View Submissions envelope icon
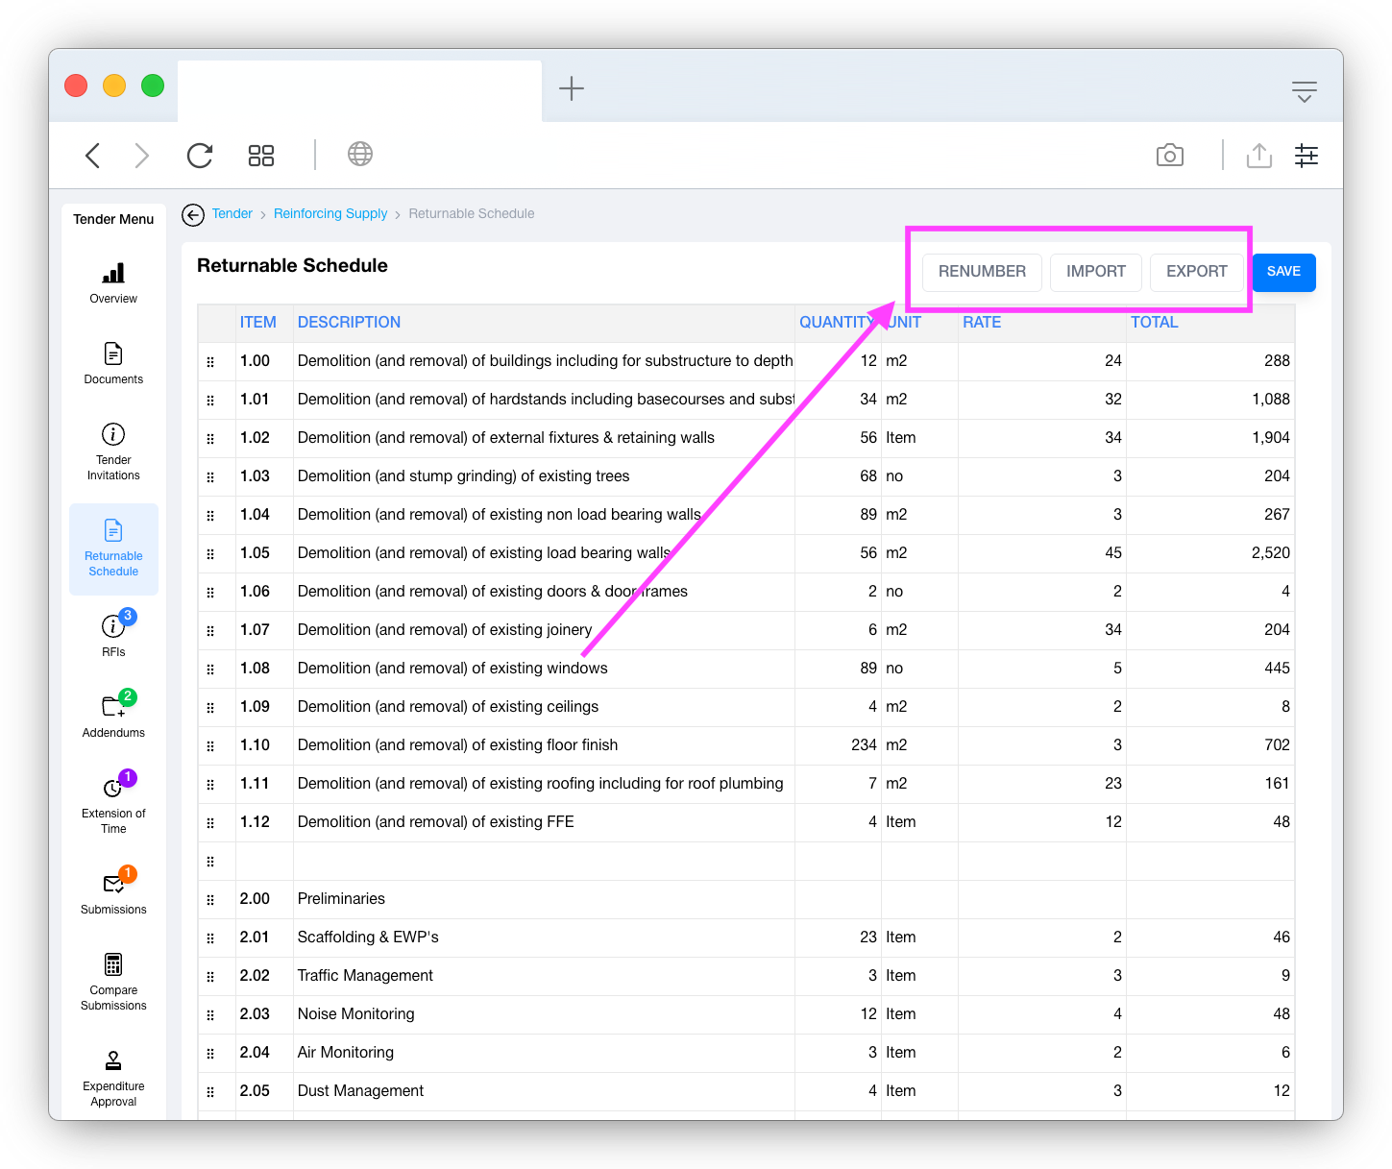Viewport: 1392px width, 1169px height. coord(113,885)
